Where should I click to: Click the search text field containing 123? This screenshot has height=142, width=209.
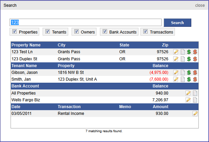[x=85, y=22]
